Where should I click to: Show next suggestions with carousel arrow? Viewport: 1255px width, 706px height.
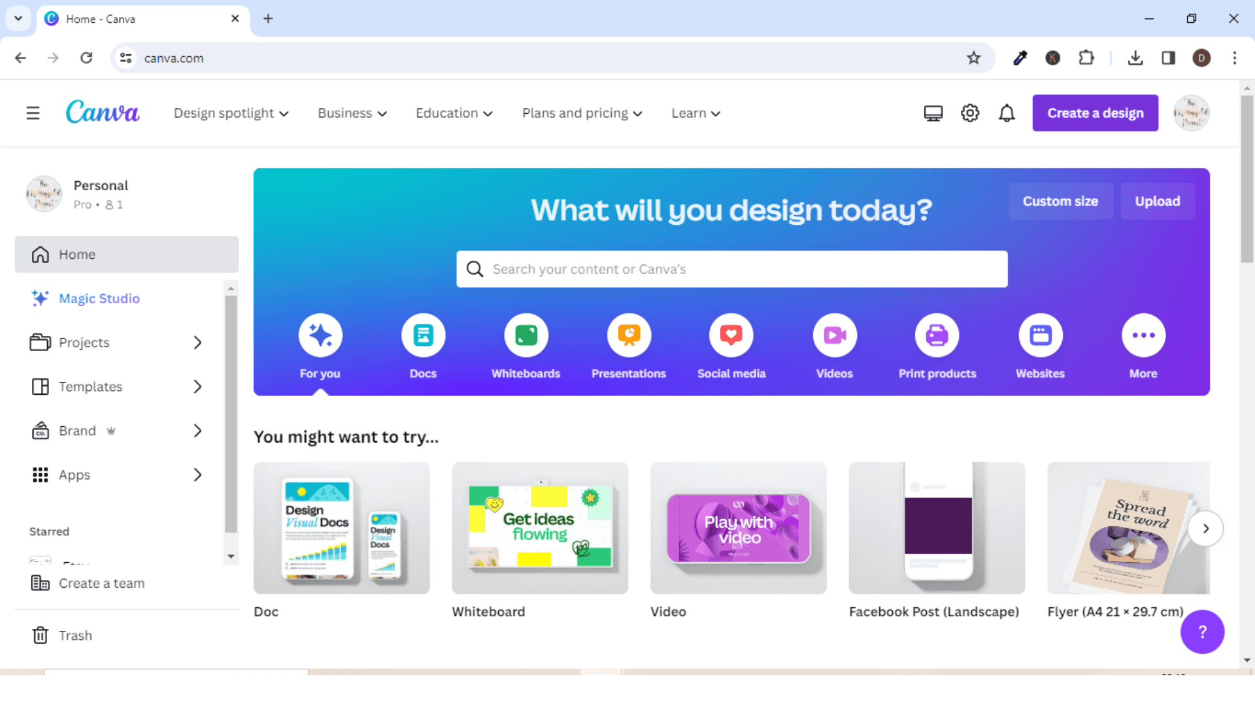pos(1205,528)
